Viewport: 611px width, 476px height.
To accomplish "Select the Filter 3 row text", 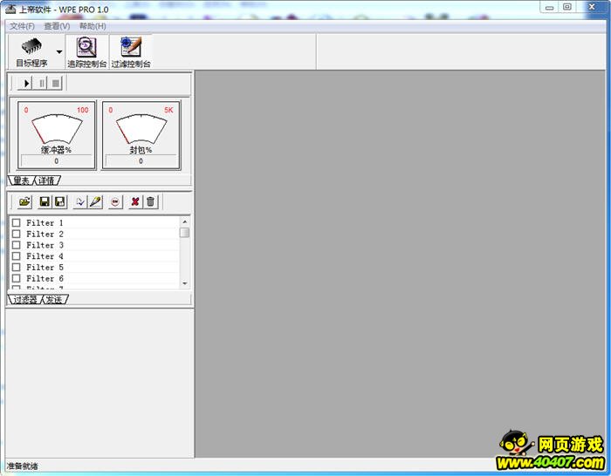I will (x=45, y=245).
